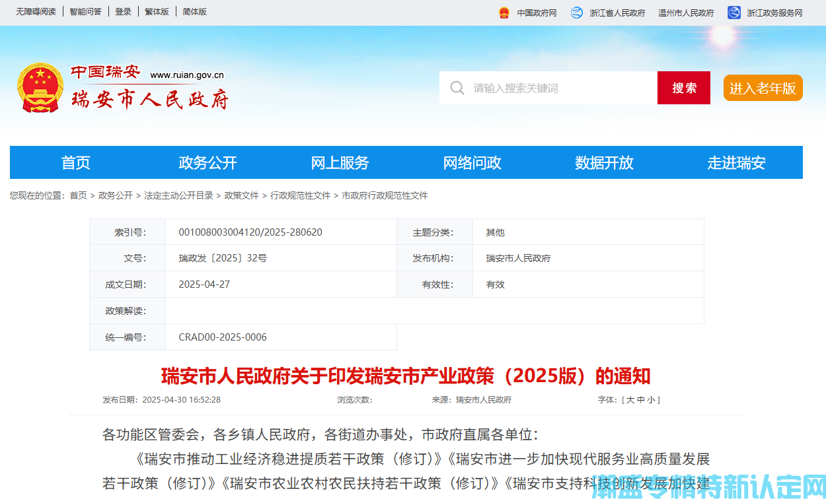Click the 进入老年版 button
Screen dimensions: 826x499
pyautogui.click(x=763, y=88)
